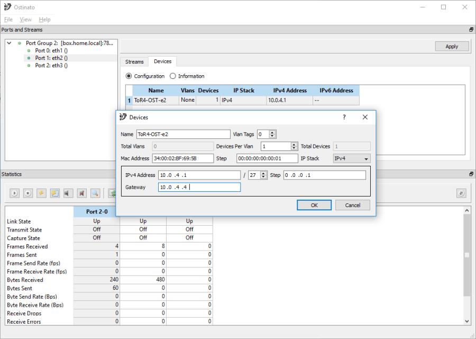Screen dimensions: 476x339
Task: Click row number 1 in device table
Action: coord(129,100)
